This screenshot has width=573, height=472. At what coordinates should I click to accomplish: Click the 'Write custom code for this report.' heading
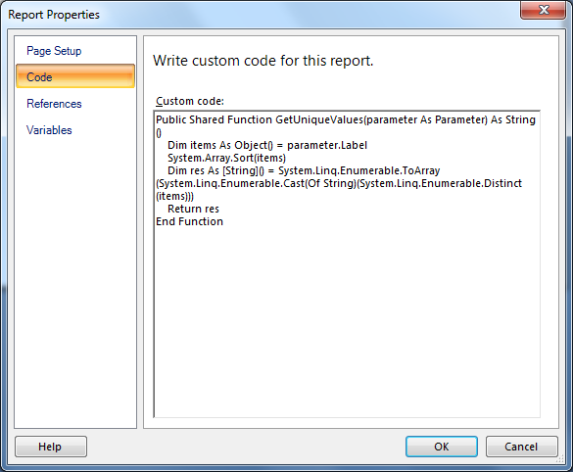tap(263, 61)
